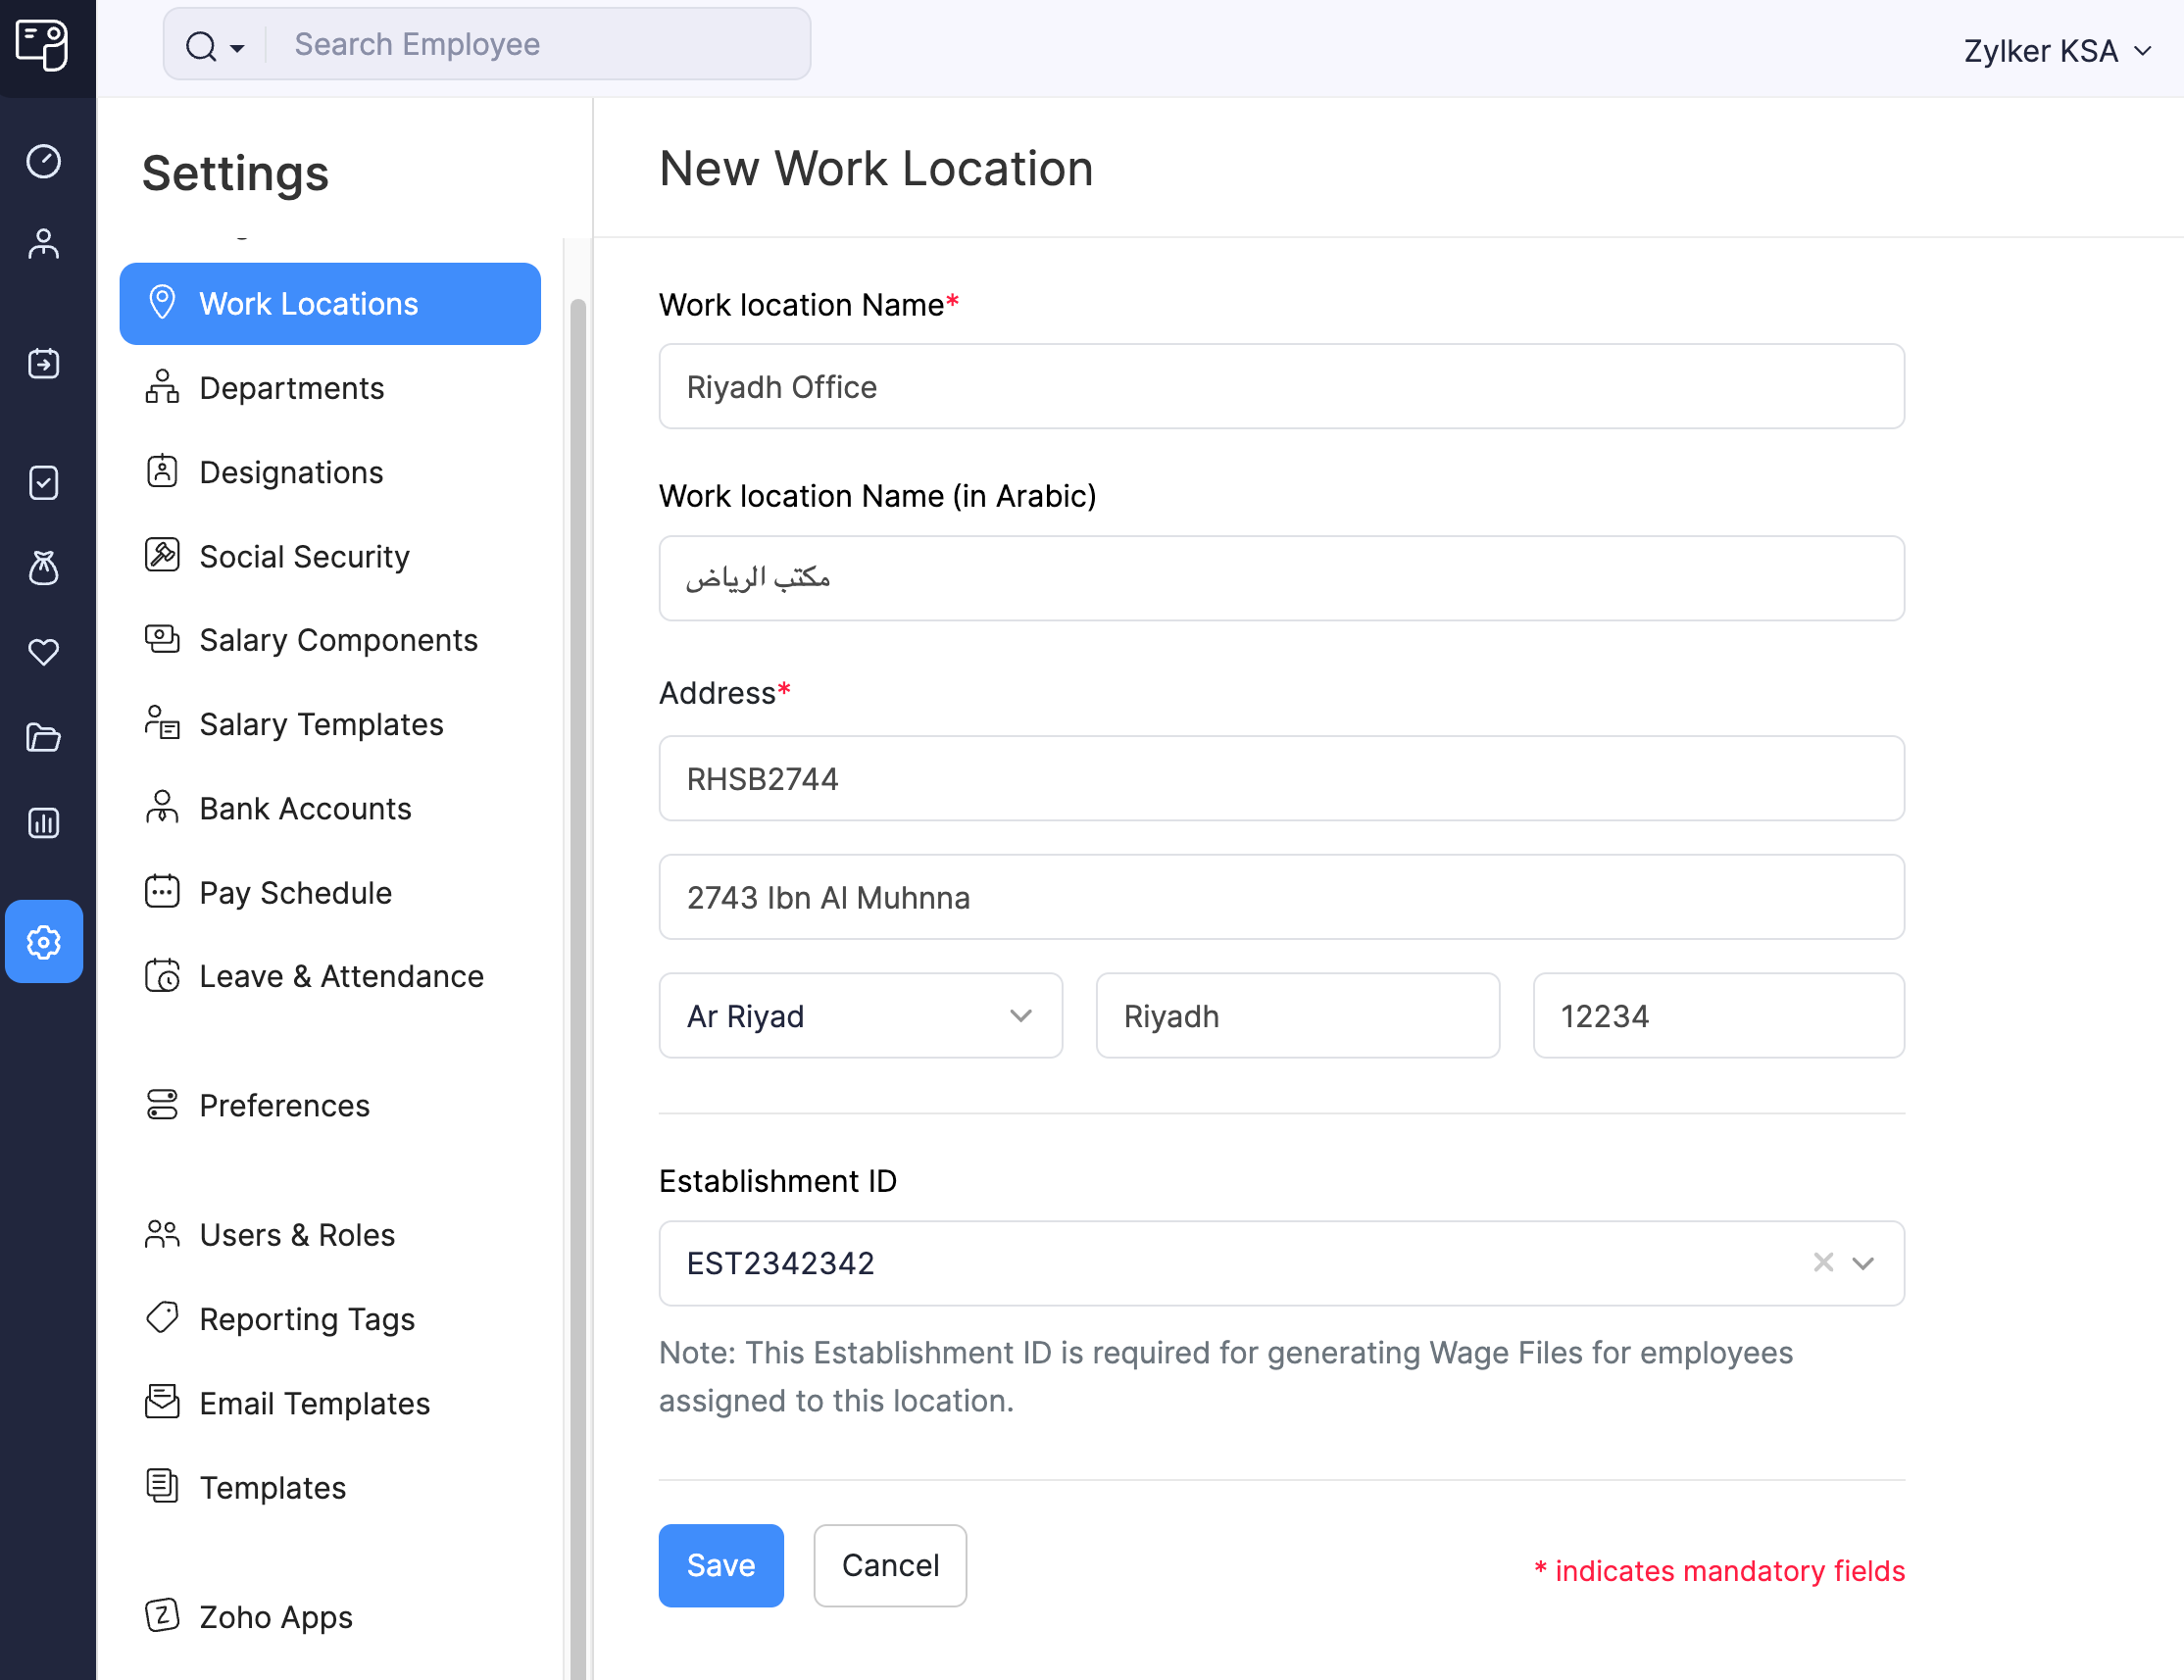Viewport: 2184px width, 1680px height.
Task: Open the Approvals checkmark icon
Action: 44,483
